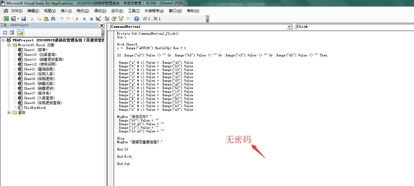
Task: Open the 调试(D) menu
Action: [100, 11]
